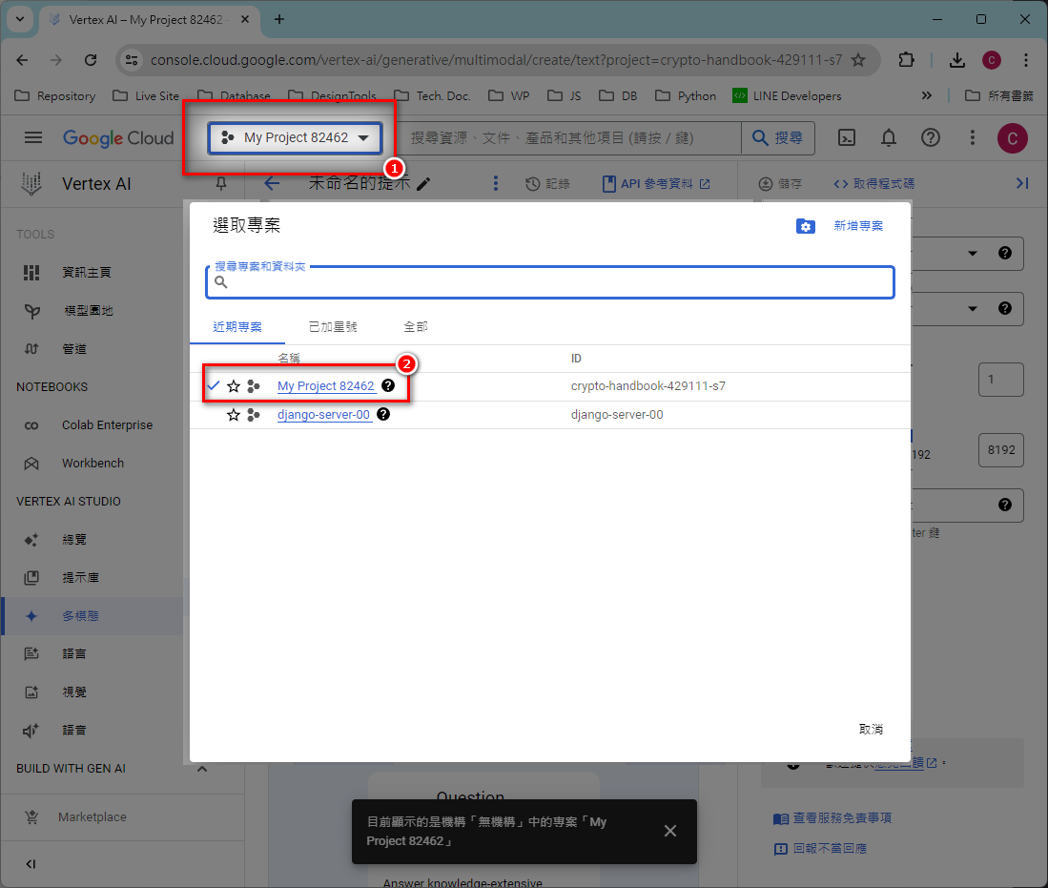
Task: Open the 記錄 history panel
Action: tap(547, 184)
